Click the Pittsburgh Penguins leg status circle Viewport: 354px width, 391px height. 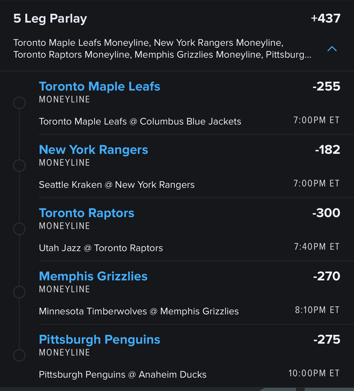[x=19, y=355]
